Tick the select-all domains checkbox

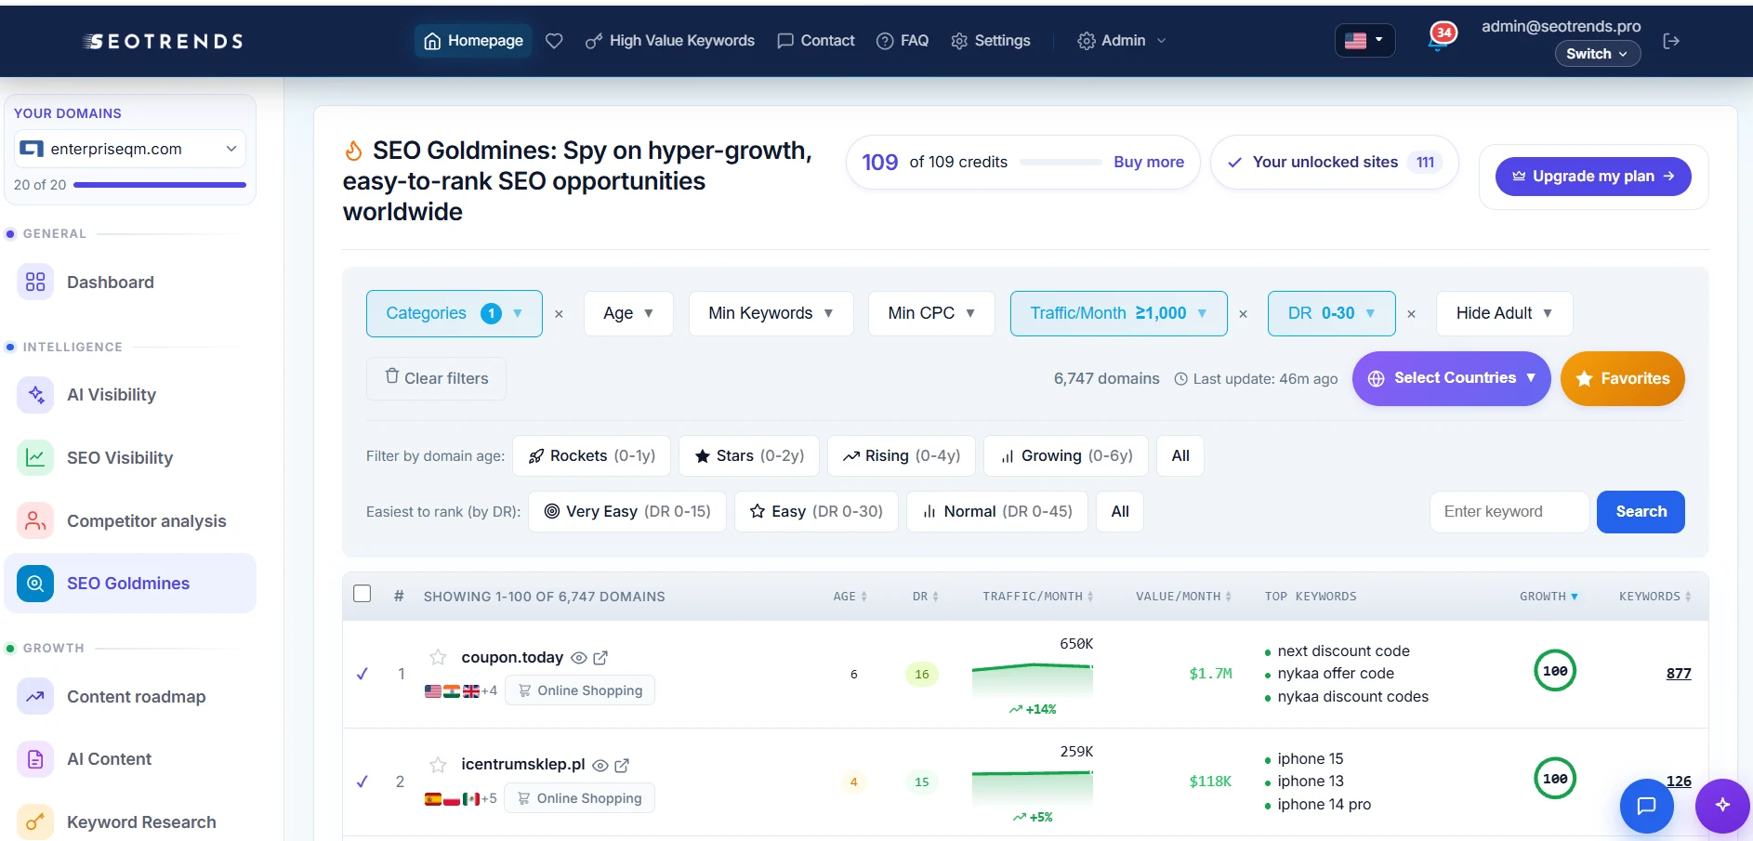362,594
